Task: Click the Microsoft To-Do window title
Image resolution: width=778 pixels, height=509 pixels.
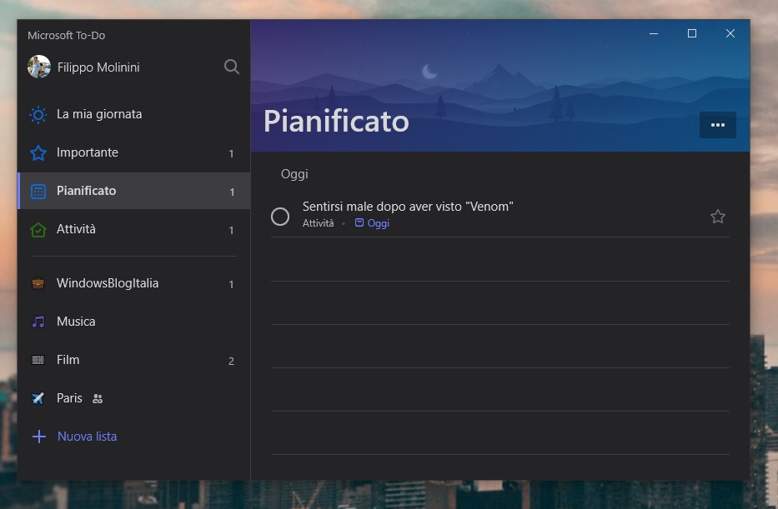Action: click(x=66, y=35)
